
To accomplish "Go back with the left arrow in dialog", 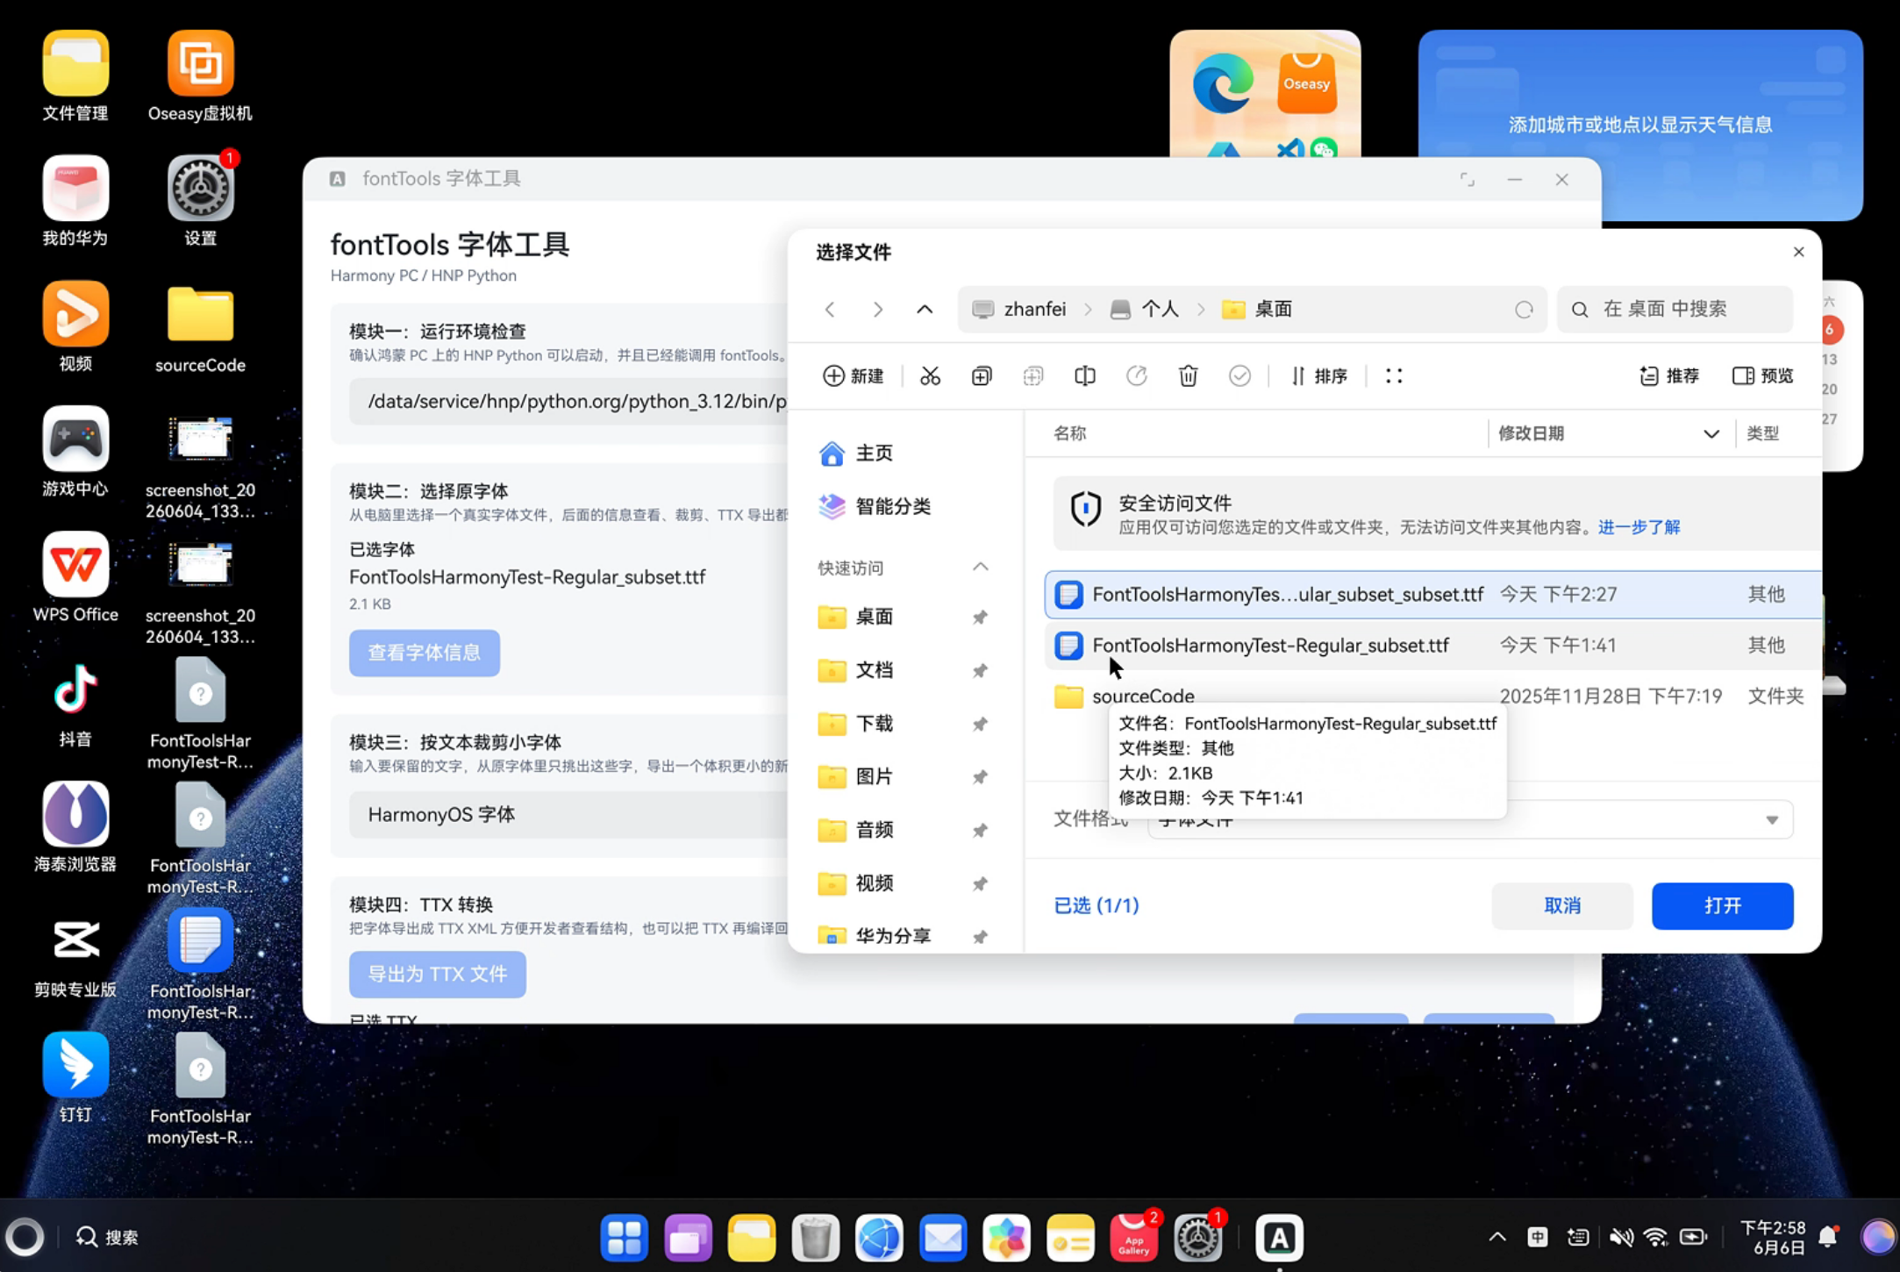I will point(830,309).
